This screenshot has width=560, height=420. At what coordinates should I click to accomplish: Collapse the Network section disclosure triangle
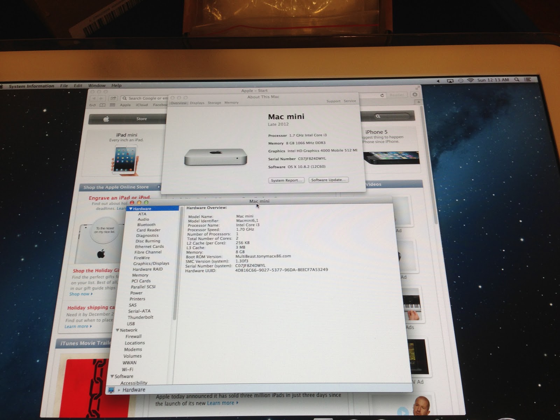pos(118,330)
